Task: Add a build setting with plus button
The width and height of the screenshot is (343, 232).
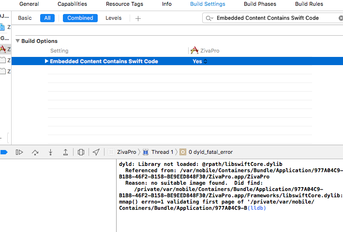Action: [138, 18]
